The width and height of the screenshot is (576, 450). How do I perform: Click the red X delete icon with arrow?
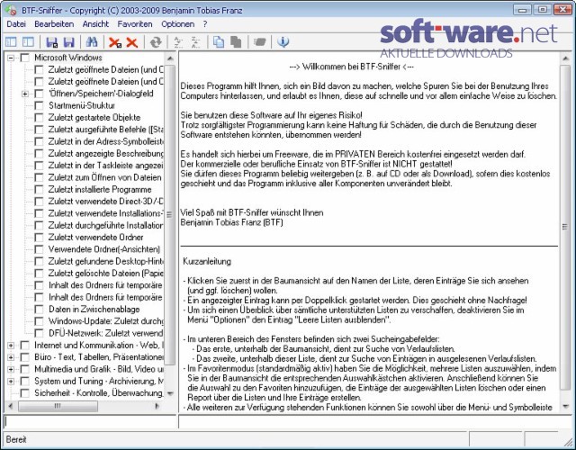115,42
